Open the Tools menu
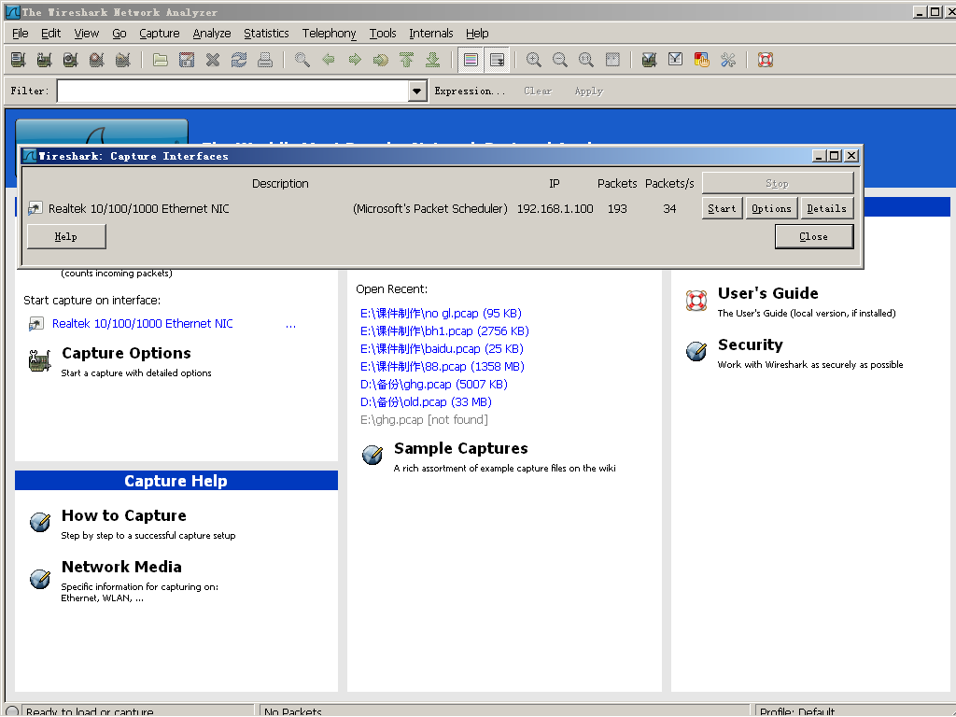 coord(383,34)
